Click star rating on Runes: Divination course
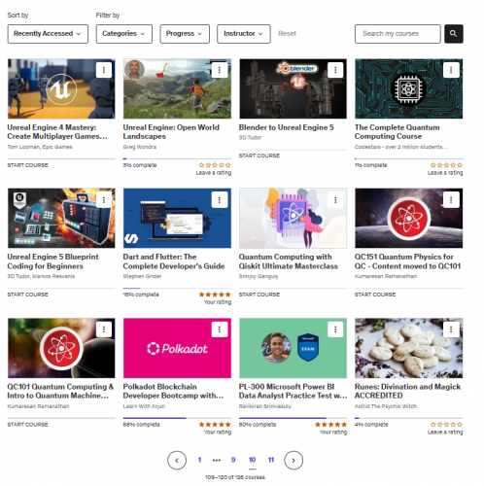484x486 pixels. click(x=446, y=425)
